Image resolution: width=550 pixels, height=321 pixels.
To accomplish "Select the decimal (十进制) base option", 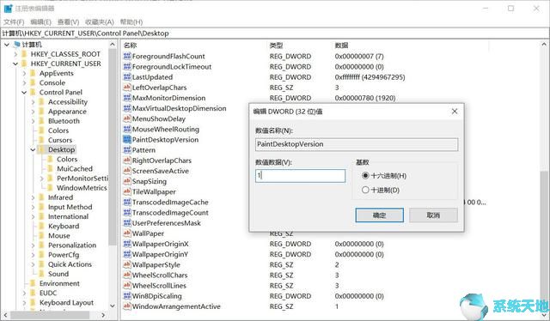I will pos(365,190).
